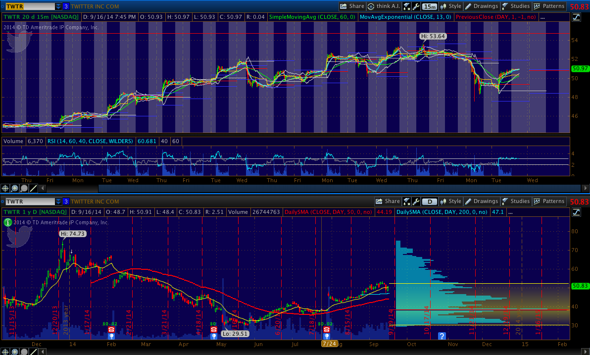The image size is (590, 355).
Task: Open the lower chart TWTR symbol dropdown arrow
Action: pos(58,202)
